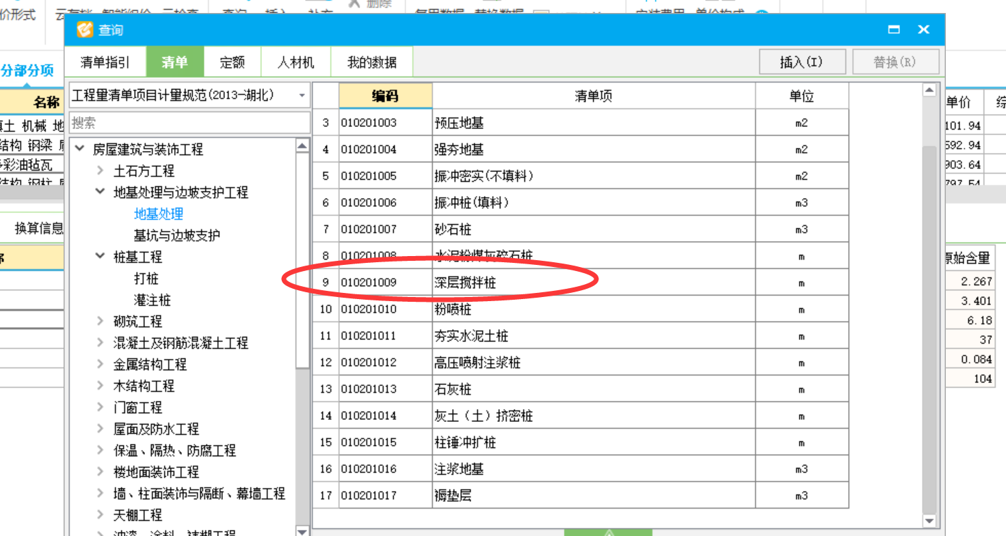
Task: Click the query dialog logo icon
Action: pyautogui.click(x=85, y=30)
